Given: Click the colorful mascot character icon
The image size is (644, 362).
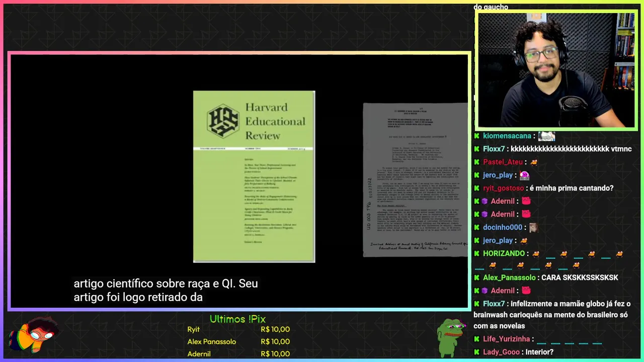Looking at the screenshot, I should tap(34, 336).
